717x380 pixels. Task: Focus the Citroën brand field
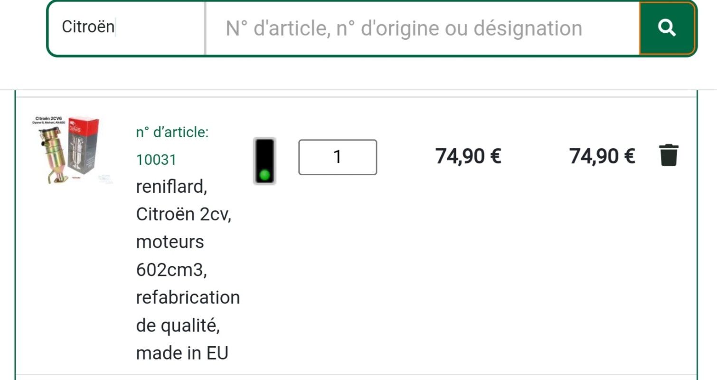tap(126, 28)
